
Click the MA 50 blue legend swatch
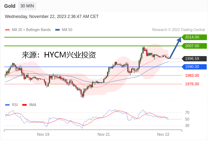57,30
